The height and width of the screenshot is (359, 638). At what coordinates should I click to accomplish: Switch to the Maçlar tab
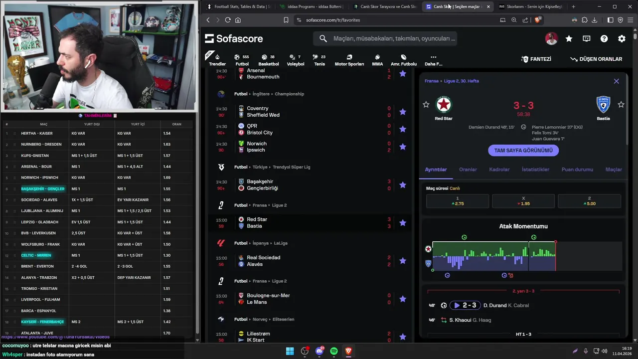pos(614,170)
